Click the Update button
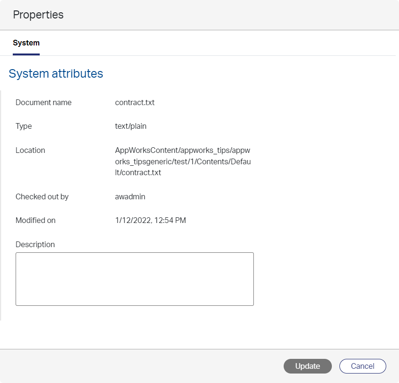 [x=307, y=366]
